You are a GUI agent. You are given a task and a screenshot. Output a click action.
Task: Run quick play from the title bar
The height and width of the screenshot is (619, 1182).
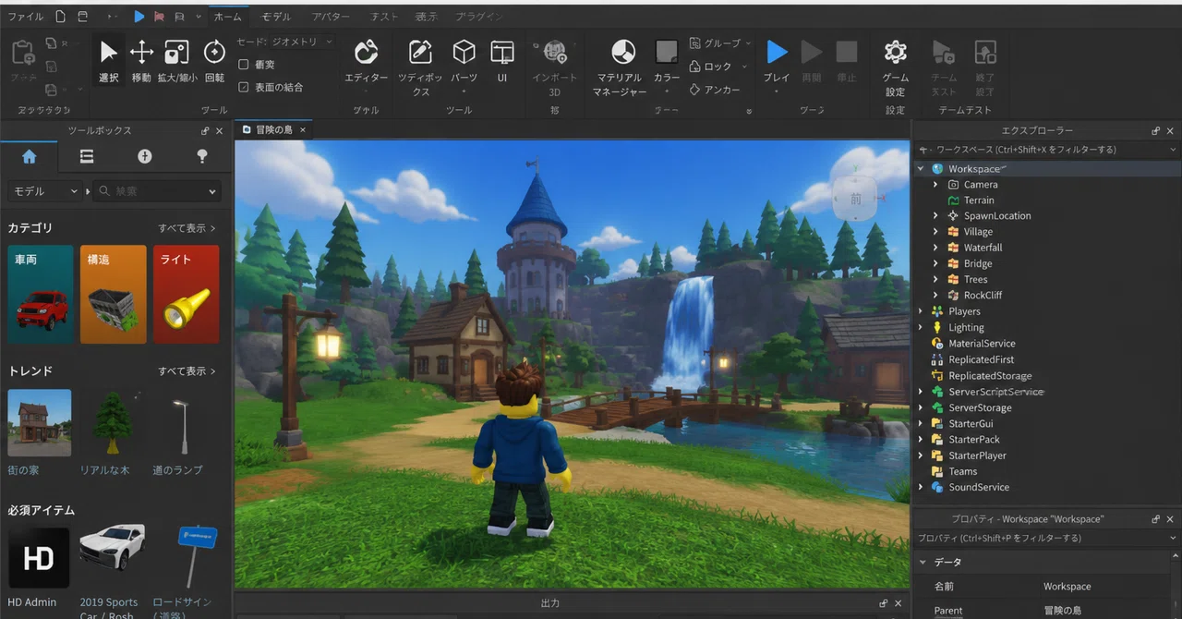139,17
